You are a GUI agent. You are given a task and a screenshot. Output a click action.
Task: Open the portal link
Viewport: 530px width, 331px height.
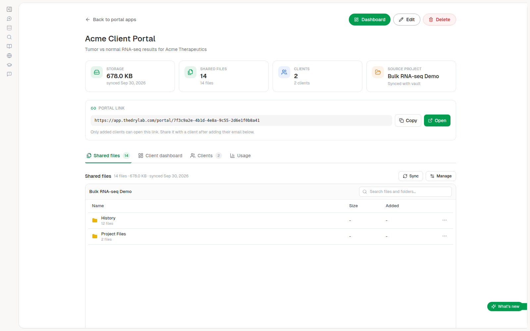point(437,120)
